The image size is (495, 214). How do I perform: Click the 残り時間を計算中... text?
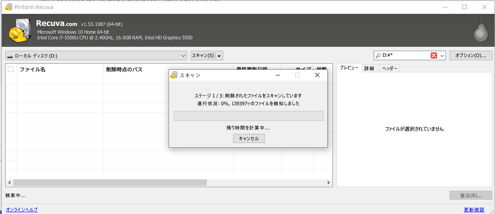coord(248,128)
